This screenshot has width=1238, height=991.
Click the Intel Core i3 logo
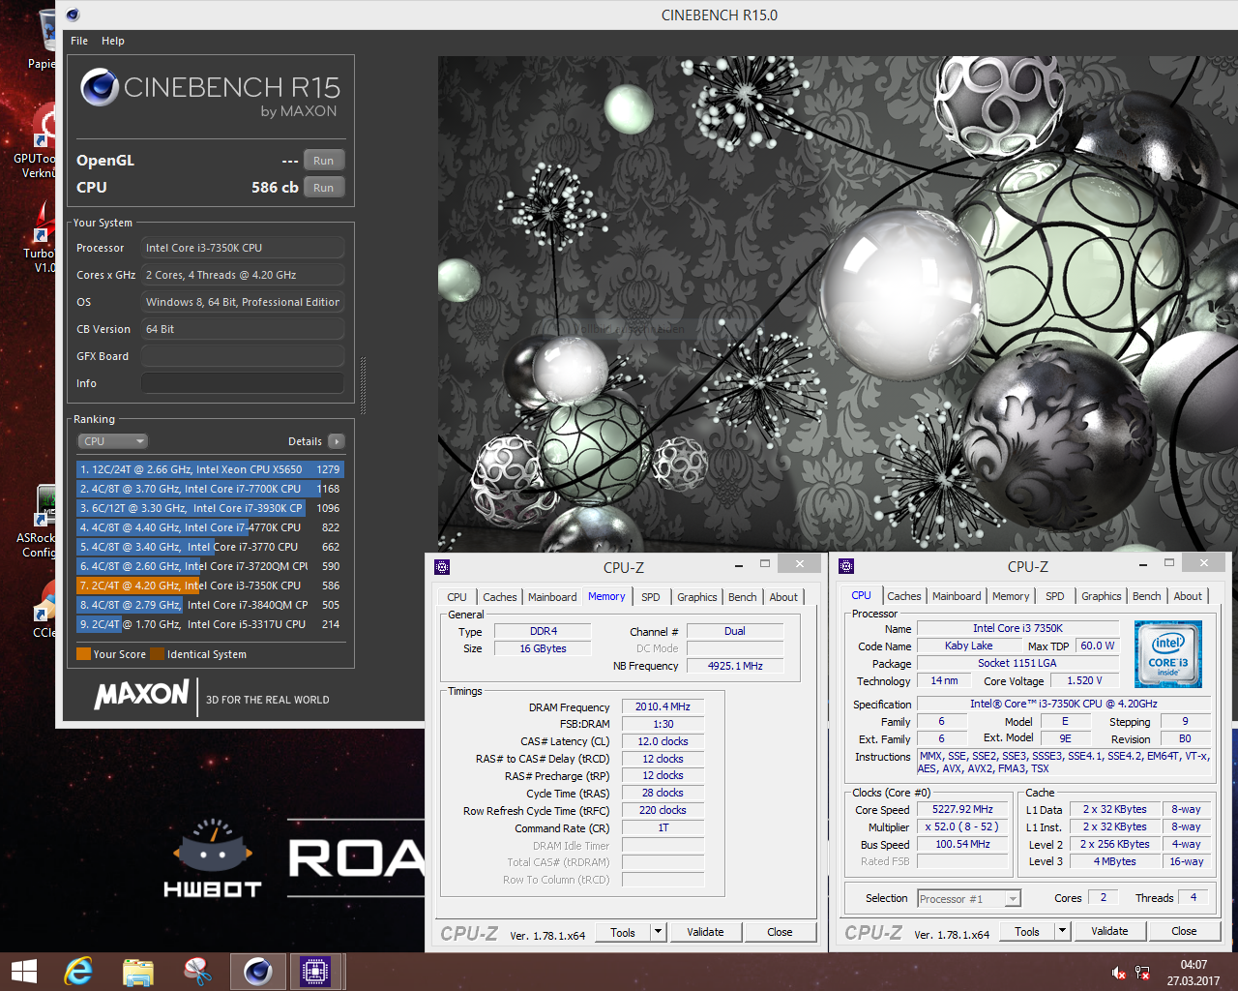pyautogui.click(x=1168, y=654)
